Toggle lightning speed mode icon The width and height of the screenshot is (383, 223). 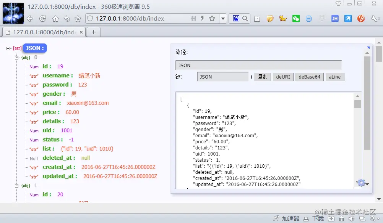coord(202,19)
